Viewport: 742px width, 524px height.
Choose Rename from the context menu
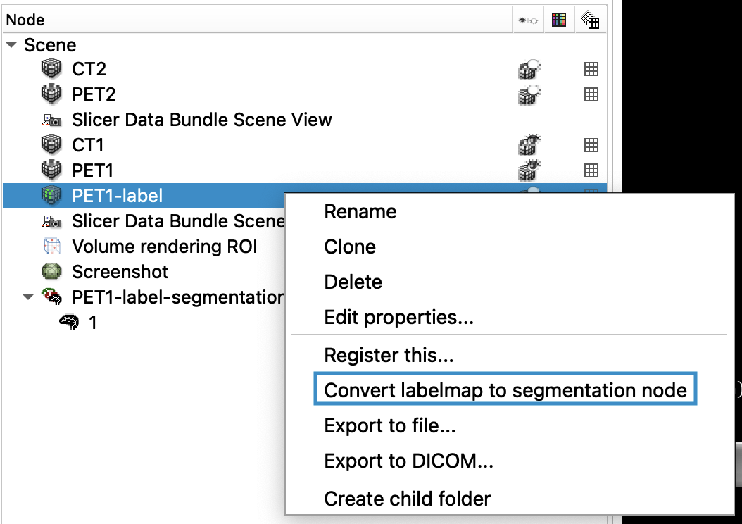click(x=360, y=211)
